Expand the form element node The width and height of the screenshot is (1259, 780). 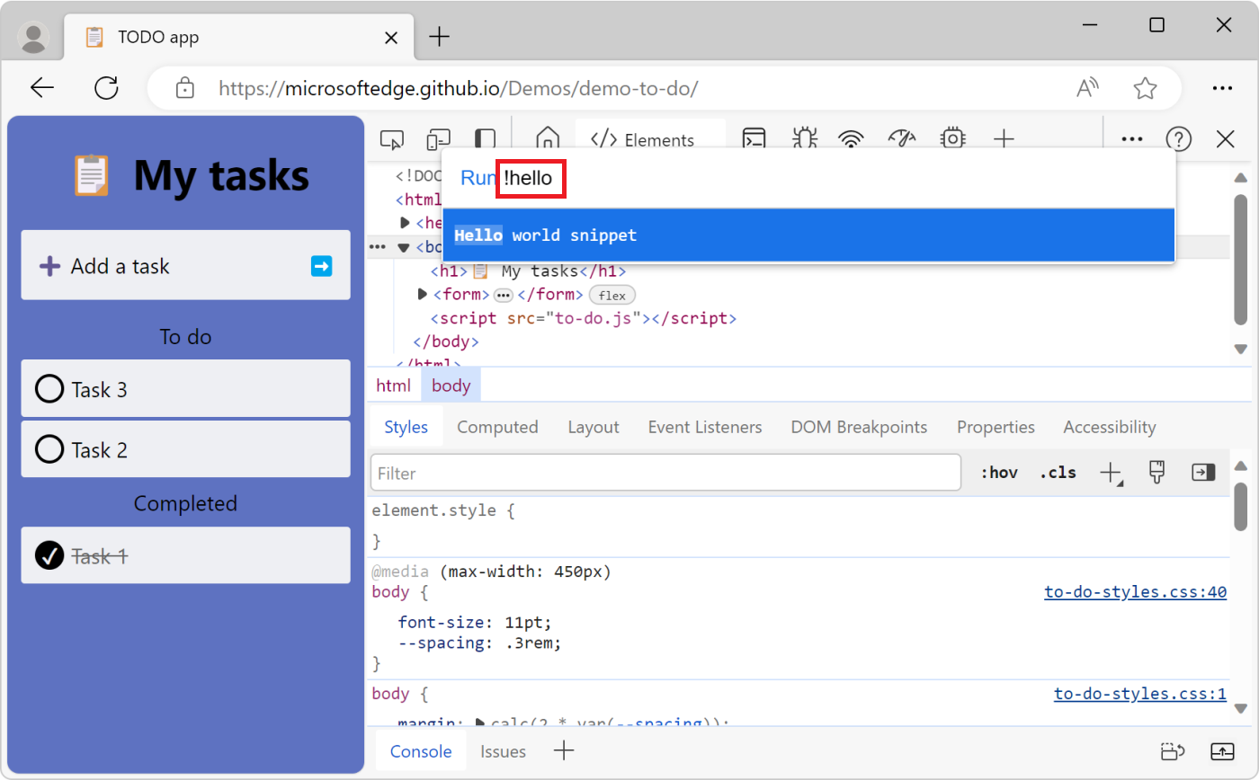(422, 294)
